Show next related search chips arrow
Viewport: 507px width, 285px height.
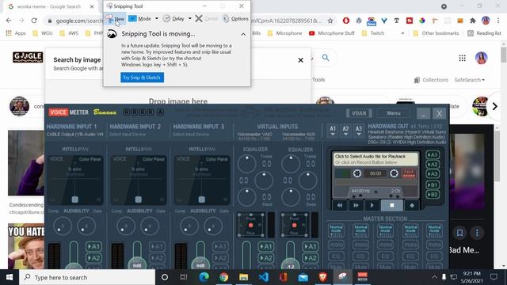(494, 106)
